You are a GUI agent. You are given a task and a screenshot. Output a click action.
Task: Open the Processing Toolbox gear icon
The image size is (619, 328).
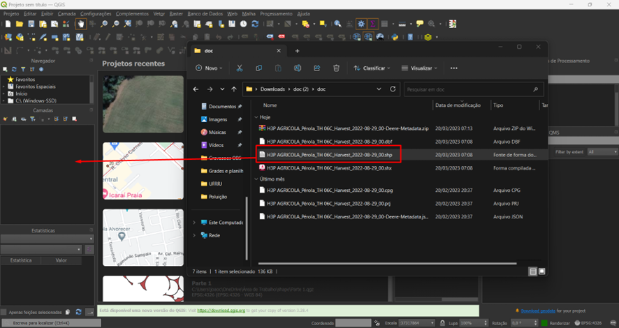[x=361, y=24]
